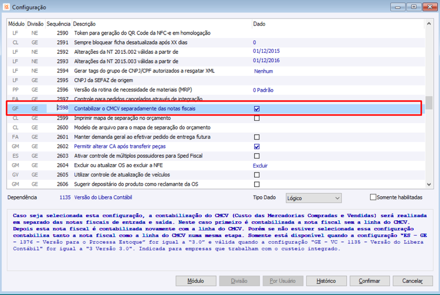
Task: Sort by the Divisão column header
Action: click(35, 24)
